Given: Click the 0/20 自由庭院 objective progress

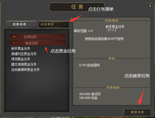Looking at the screenshot, I should (89, 65).
